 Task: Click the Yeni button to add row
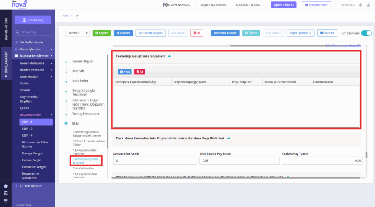[x=125, y=72]
